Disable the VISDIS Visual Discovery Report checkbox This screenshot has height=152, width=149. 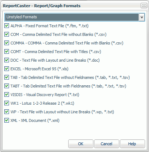6,95
